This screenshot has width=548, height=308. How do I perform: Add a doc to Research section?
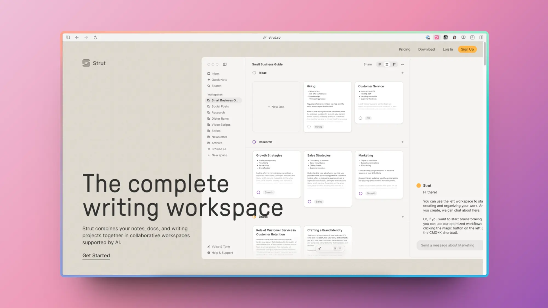coord(403,142)
